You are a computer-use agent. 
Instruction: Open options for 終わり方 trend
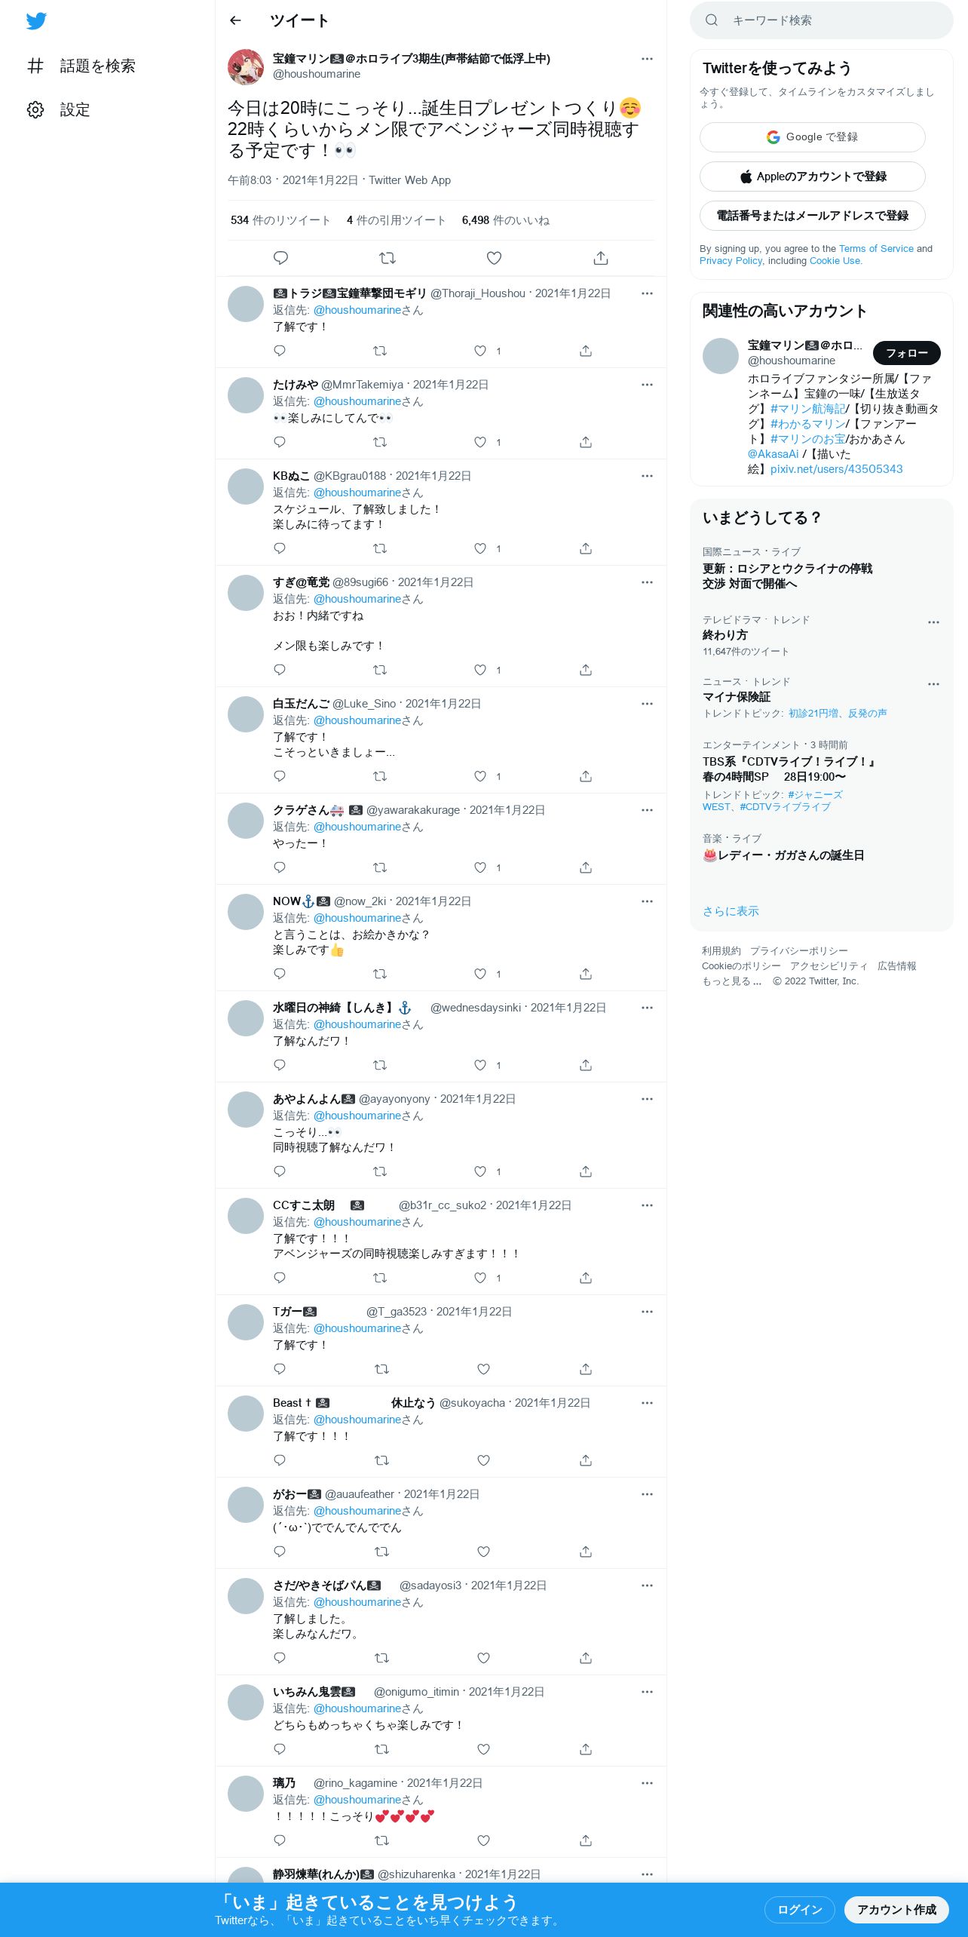tap(933, 622)
